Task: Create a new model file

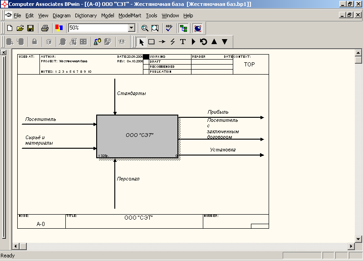Action: [10, 28]
